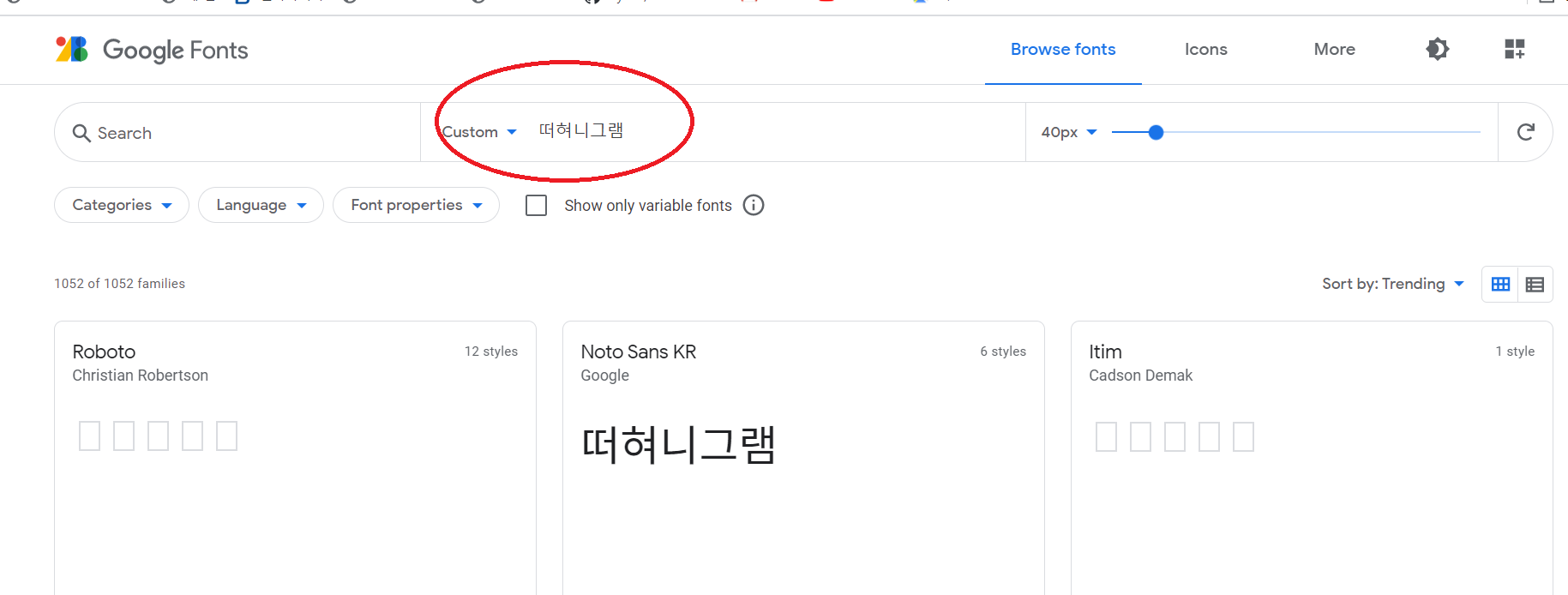Click the magnifier search icon
Viewport: 1568px width, 595px height.
click(x=81, y=133)
